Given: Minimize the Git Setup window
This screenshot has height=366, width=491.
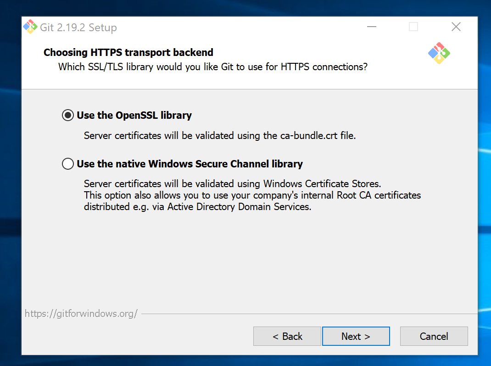Looking at the screenshot, I should pyautogui.click(x=372, y=27).
